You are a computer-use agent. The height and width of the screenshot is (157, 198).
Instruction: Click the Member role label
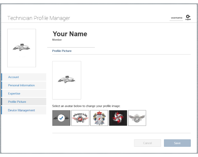click(57, 40)
